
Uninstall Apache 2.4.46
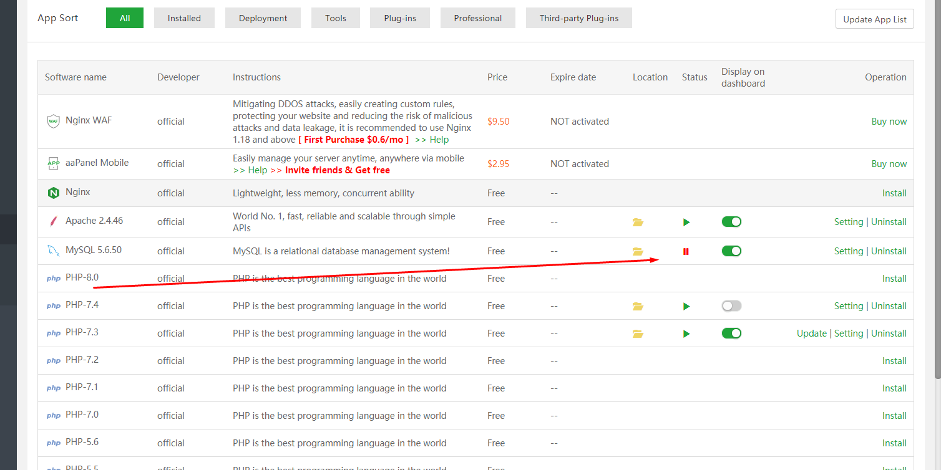pyautogui.click(x=889, y=222)
